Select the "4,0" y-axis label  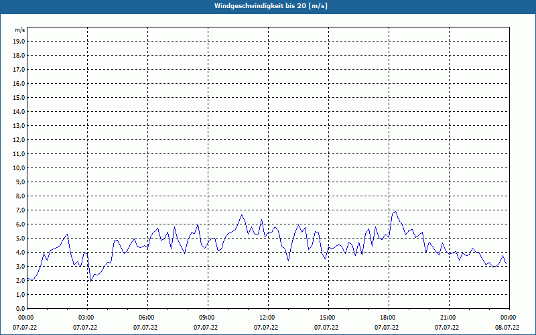click(21, 253)
